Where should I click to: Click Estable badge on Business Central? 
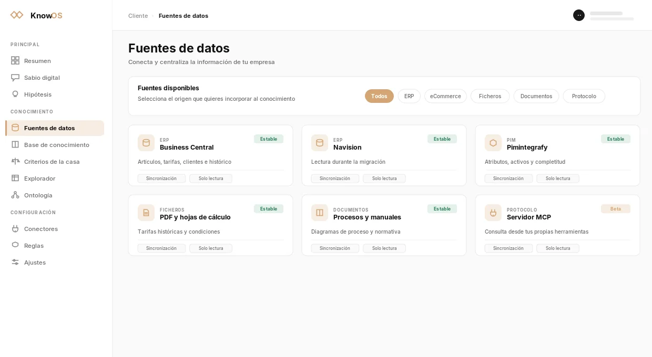(269, 139)
